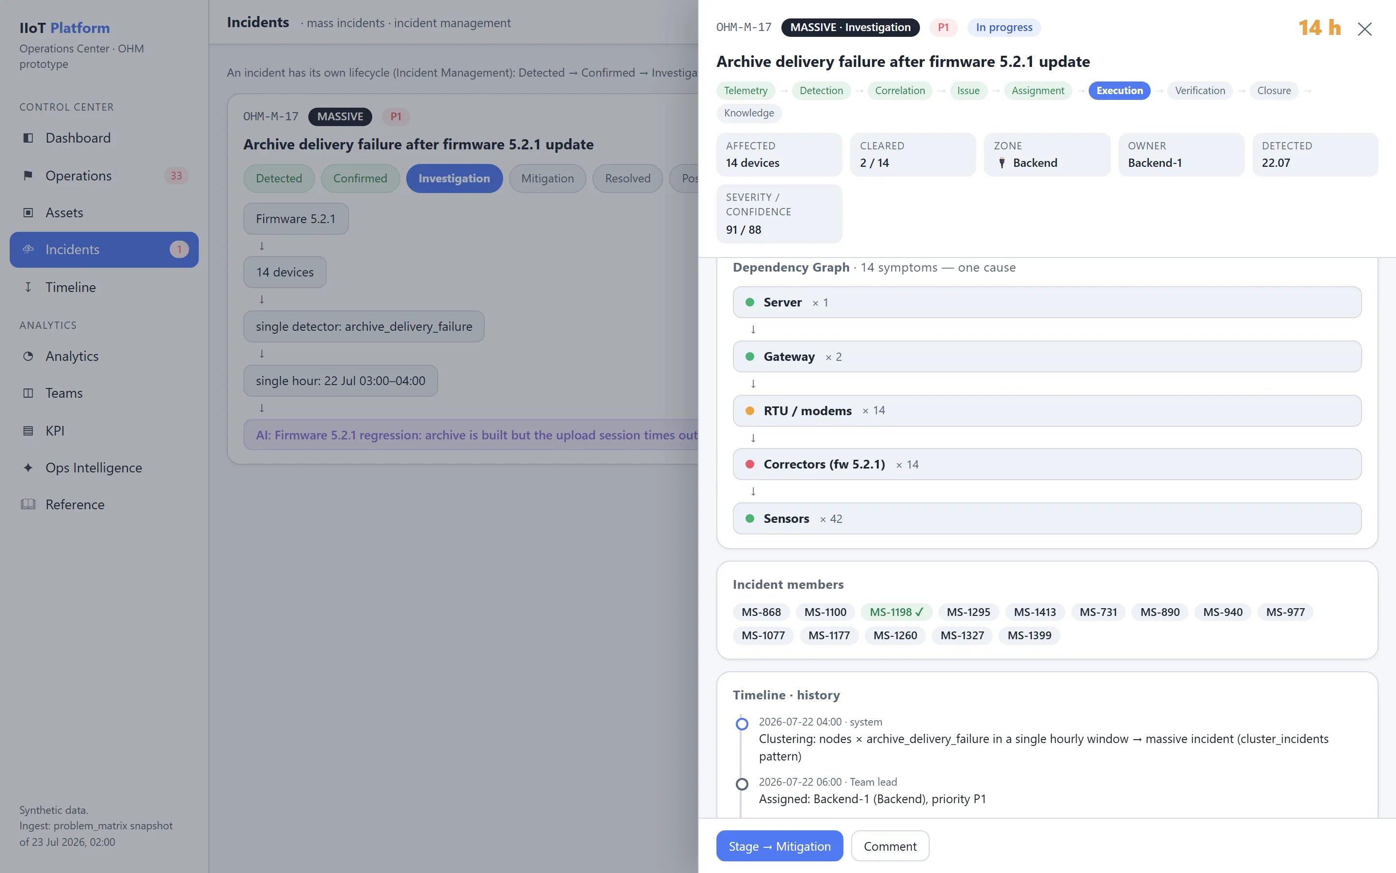Click the Reference book icon
This screenshot has height=873, width=1396.
click(x=28, y=504)
